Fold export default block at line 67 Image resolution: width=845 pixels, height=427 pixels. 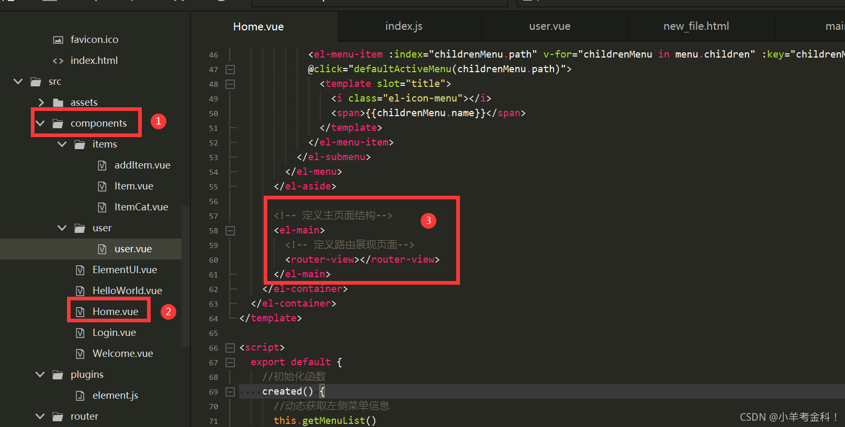coord(230,363)
